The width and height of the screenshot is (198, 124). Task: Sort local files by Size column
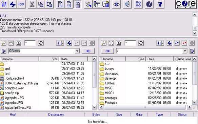[x=49, y=59]
